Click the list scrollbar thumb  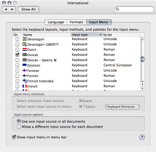142,59
